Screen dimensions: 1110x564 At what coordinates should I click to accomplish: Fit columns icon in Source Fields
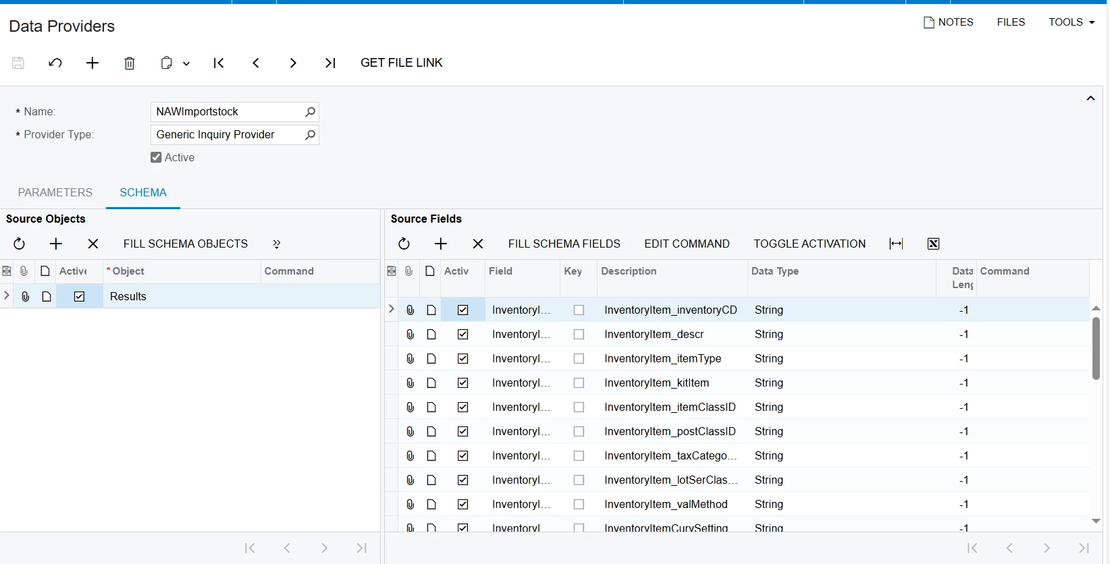[896, 244]
